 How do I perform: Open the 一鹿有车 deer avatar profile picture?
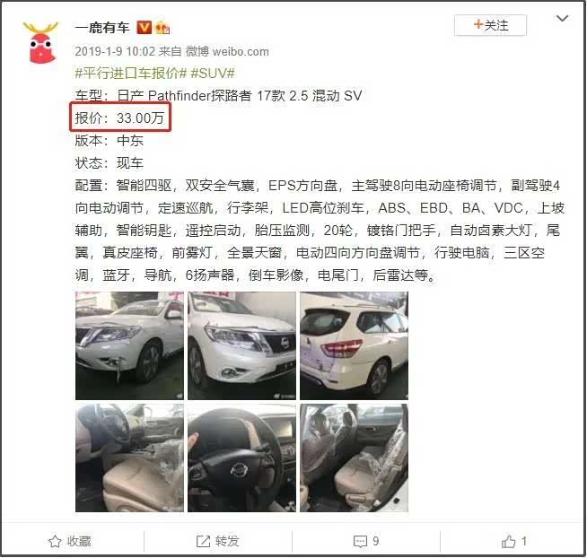(40, 43)
